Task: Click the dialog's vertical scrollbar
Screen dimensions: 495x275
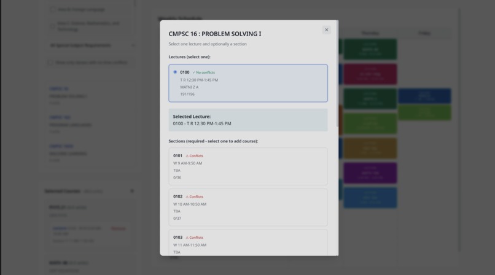Action: tap(337, 74)
